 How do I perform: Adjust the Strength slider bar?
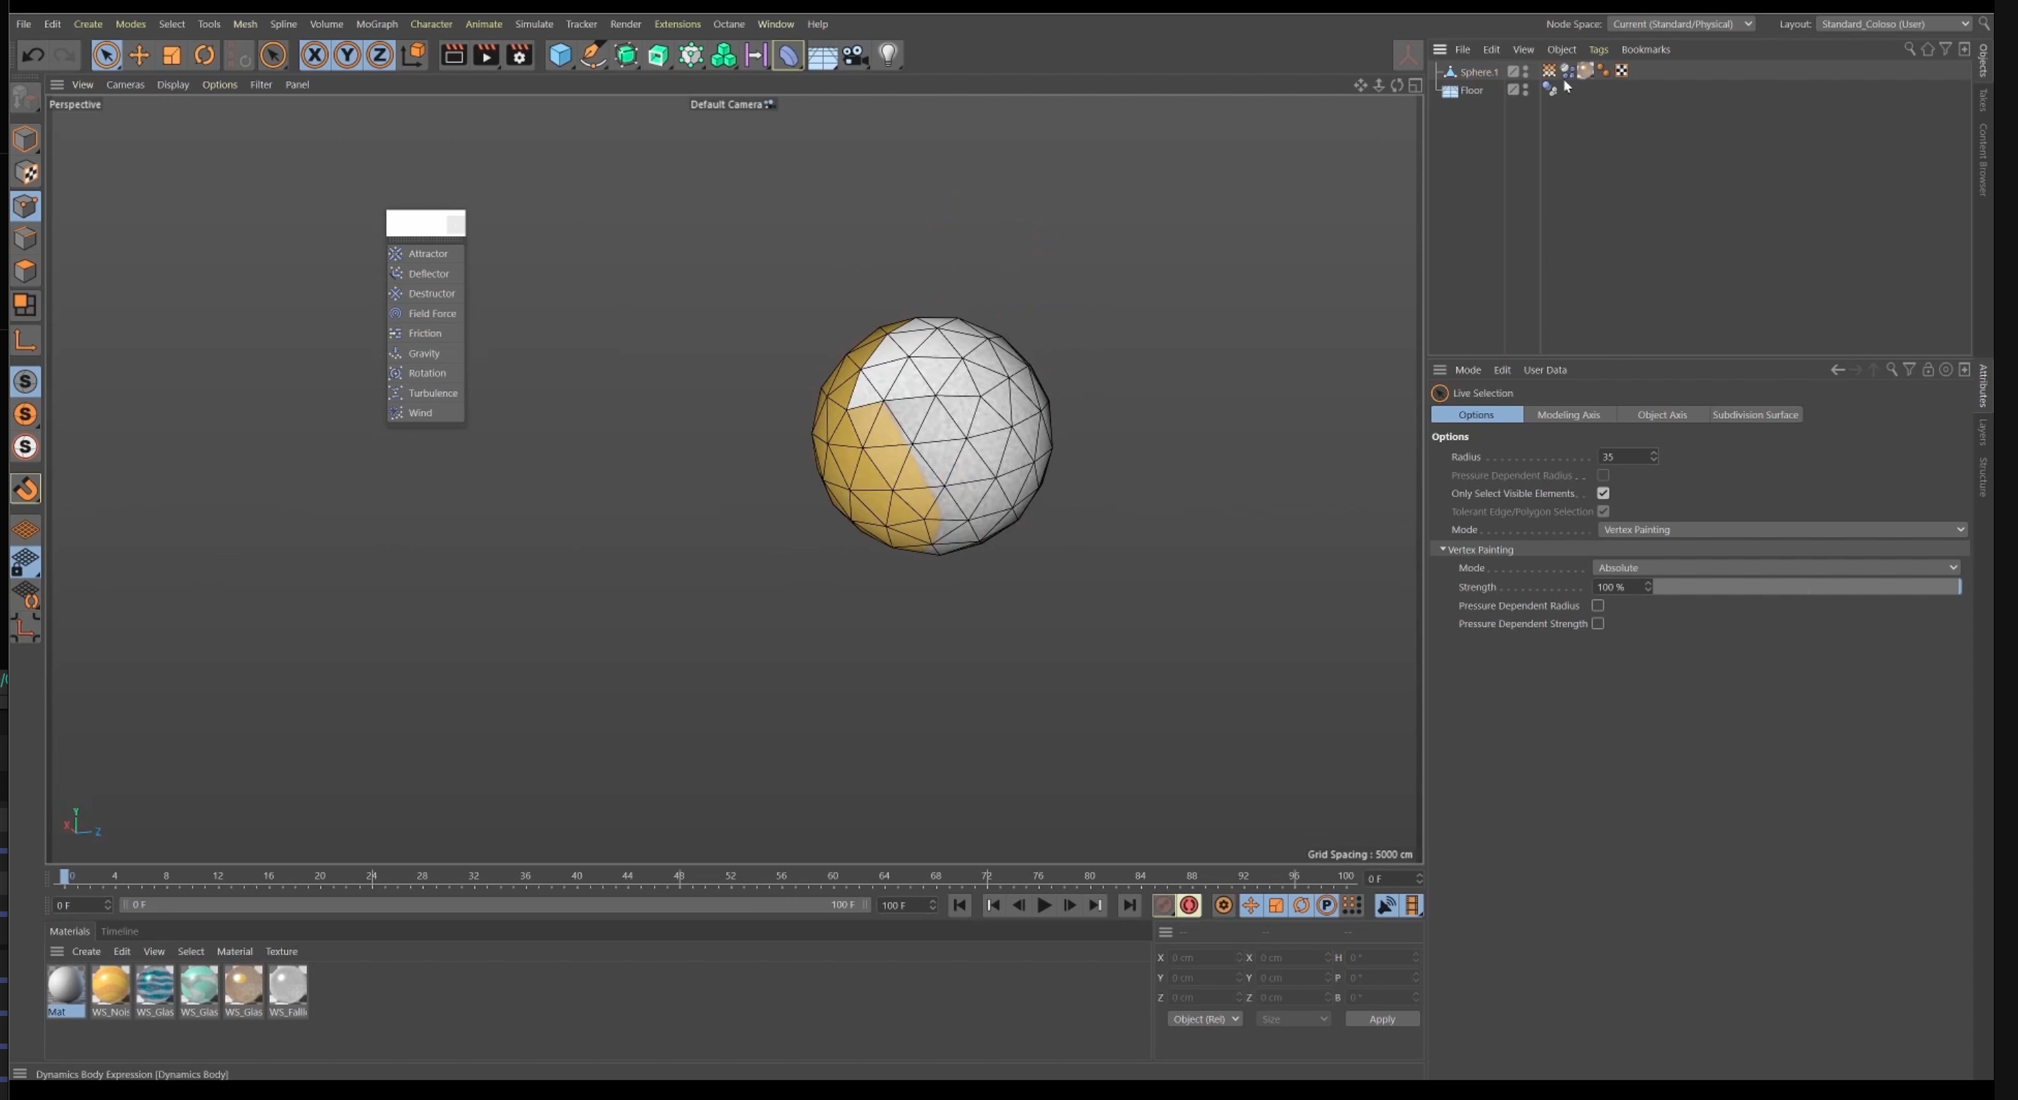pos(1807,586)
